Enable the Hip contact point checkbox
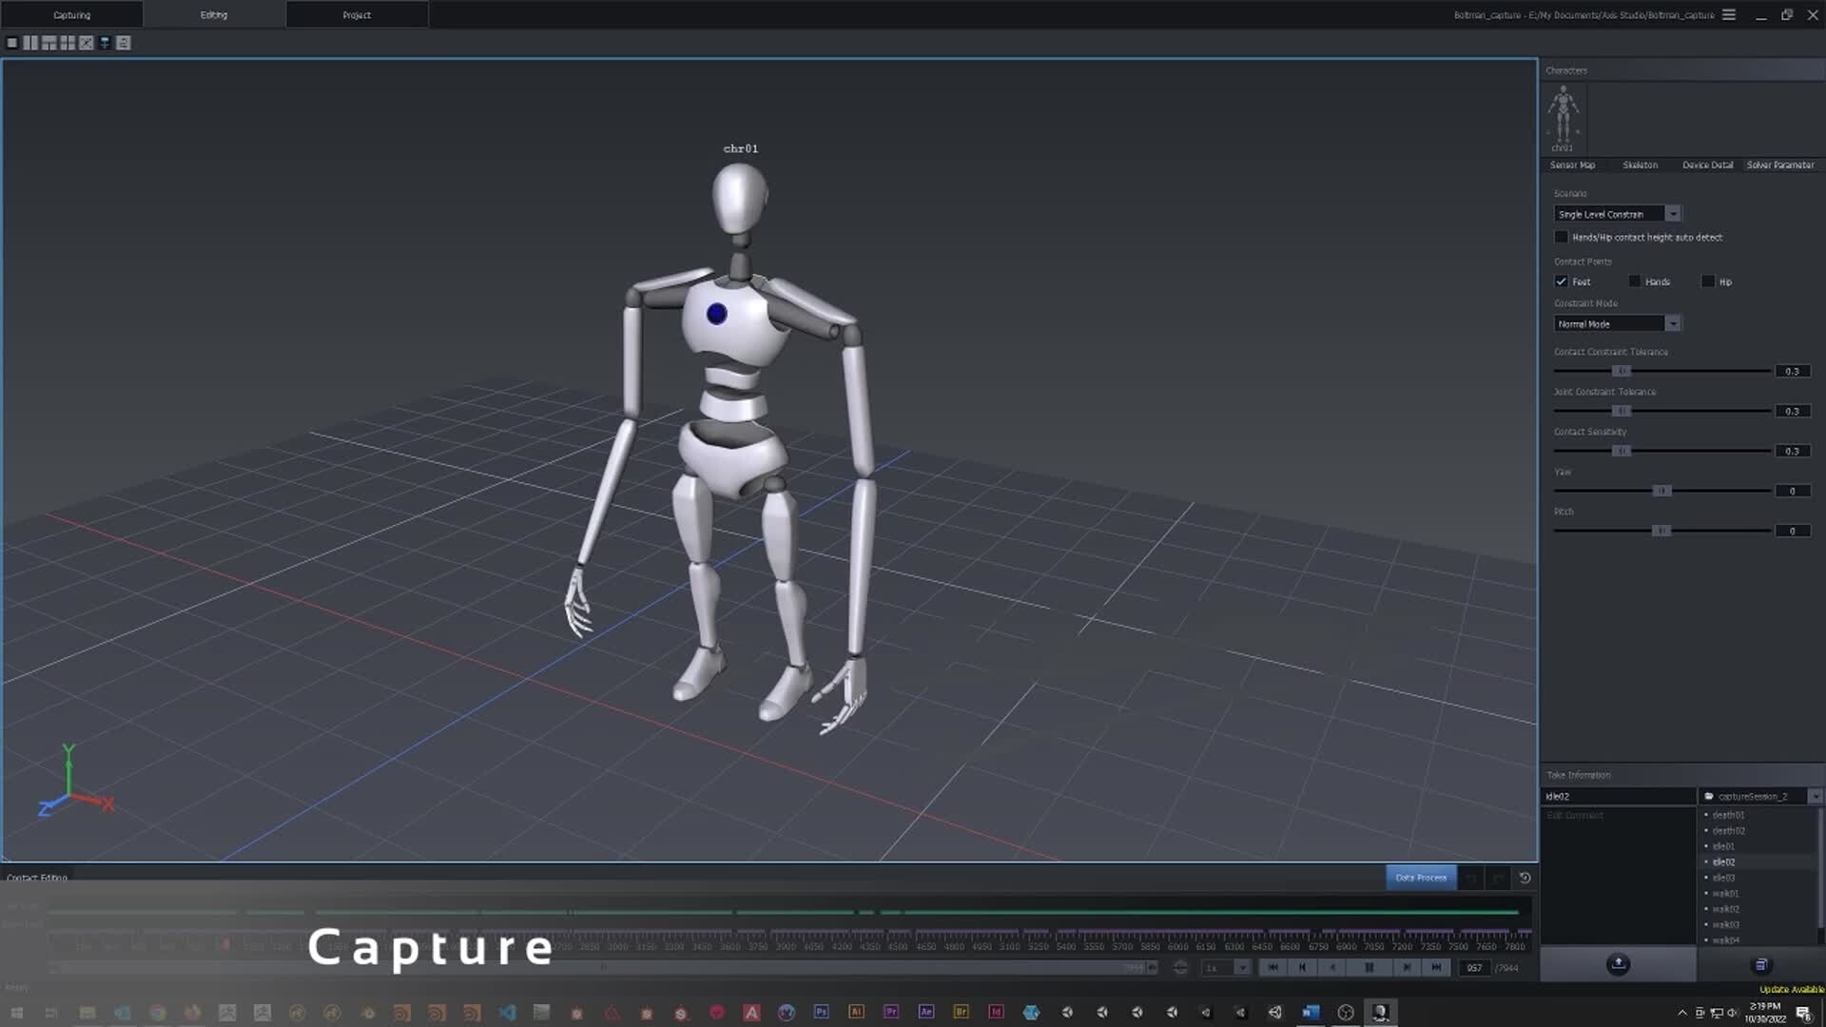1826x1027 pixels. (1707, 281)
